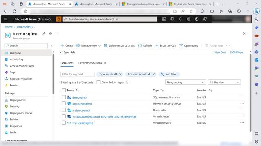Check the nsg-demosqlmi3 row checkbox
The height and width of the screenshot is (146, 261).
[64, 103]
